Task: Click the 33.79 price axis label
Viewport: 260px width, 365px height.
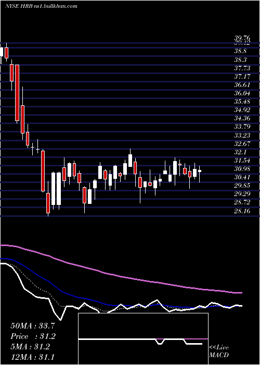Action: point(242,127)
